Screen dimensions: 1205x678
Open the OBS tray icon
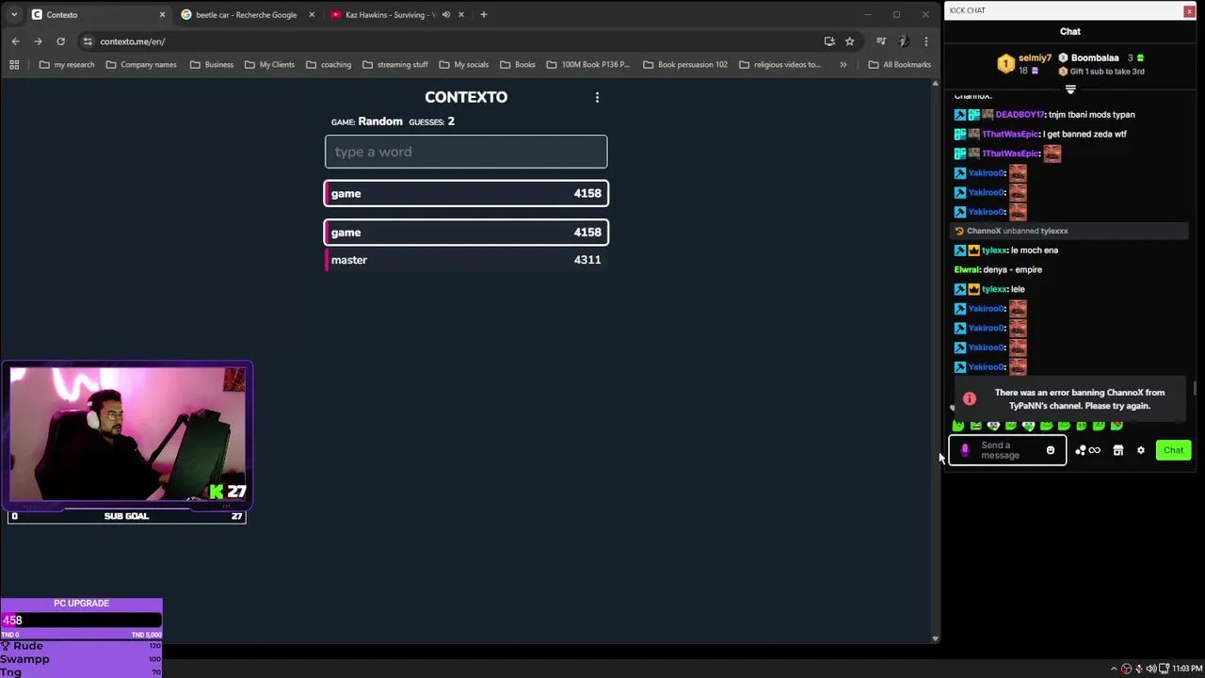[1127, 669]
